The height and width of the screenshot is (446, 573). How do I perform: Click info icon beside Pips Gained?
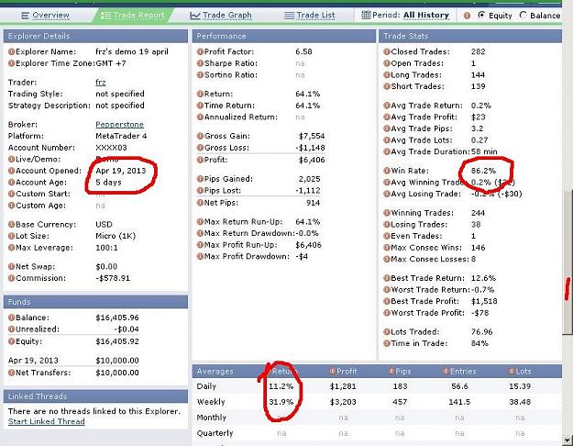[200, 179]
